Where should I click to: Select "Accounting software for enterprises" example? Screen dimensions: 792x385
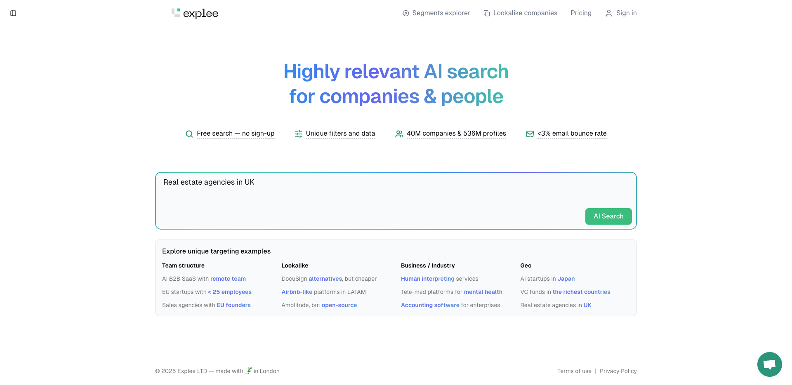[450, 305]
